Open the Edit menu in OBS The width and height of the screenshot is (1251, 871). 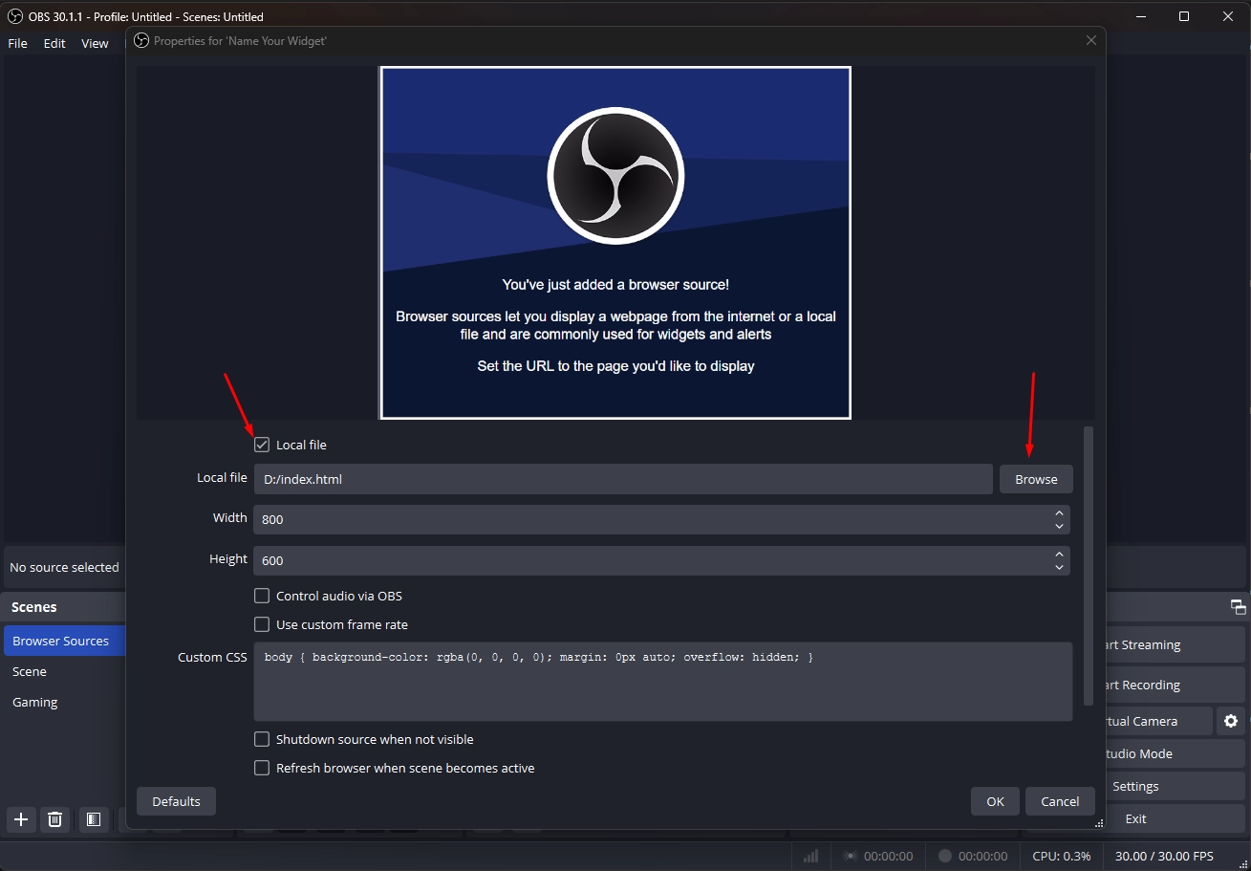tap(54, 43)
